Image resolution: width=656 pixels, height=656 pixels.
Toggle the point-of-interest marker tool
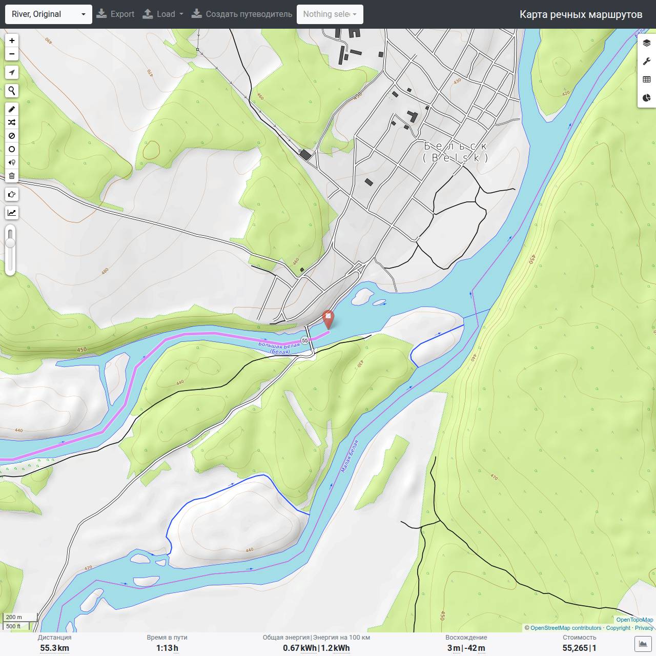11,162
